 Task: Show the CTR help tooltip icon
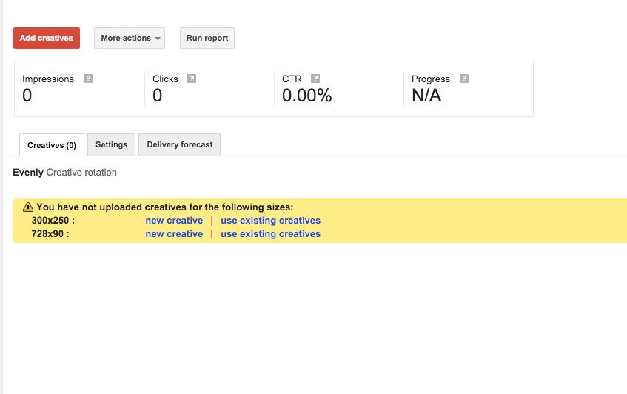pos(315,79)
